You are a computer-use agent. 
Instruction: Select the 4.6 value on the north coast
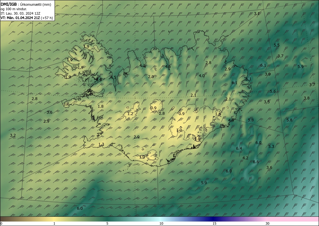coord(168,66)
